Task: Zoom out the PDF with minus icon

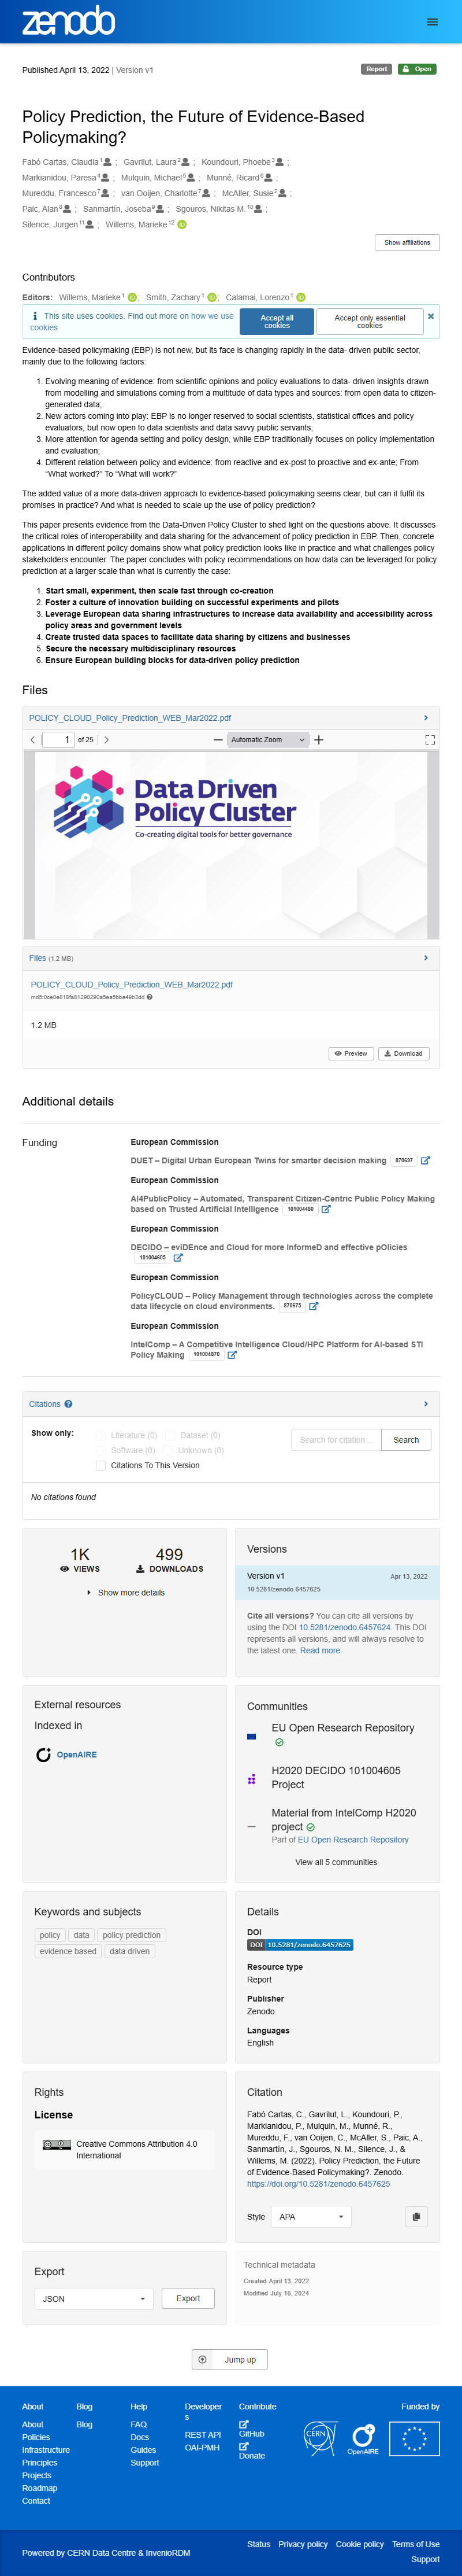Action: pyautogui.click(x=218, y=740)
